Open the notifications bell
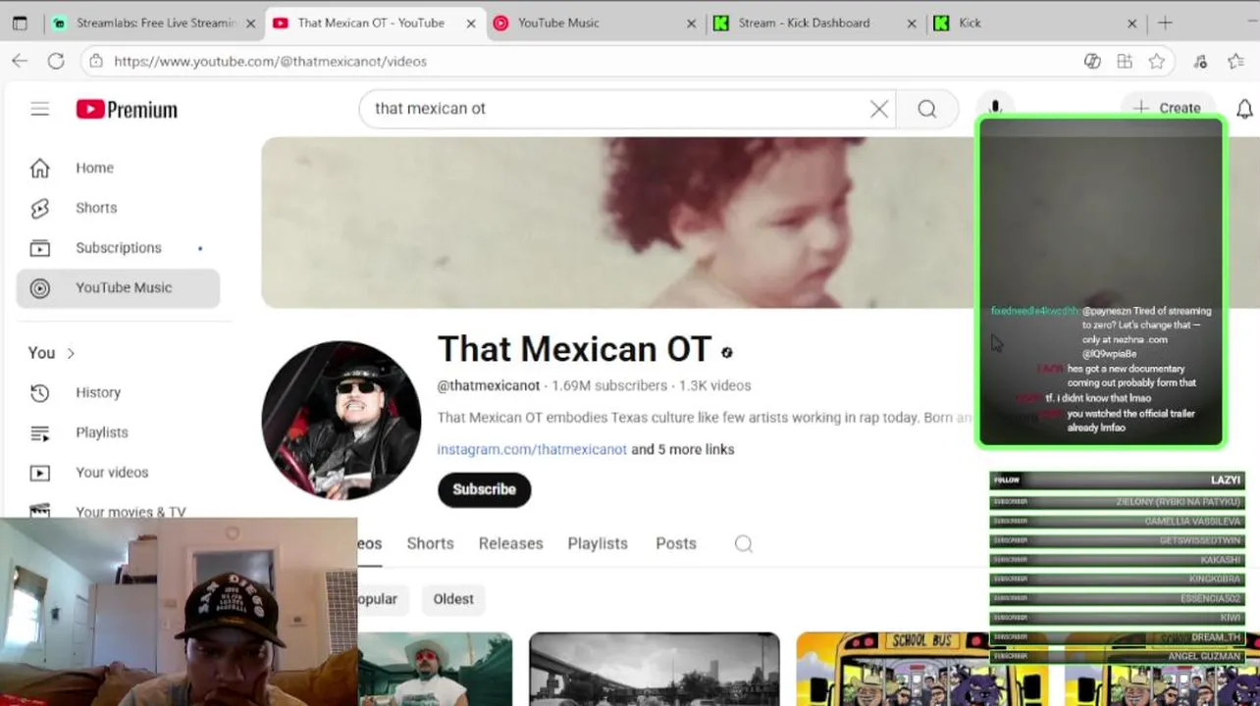Screen dimensions: 1260x706 pyautogui.click(x=1244, y=109)
